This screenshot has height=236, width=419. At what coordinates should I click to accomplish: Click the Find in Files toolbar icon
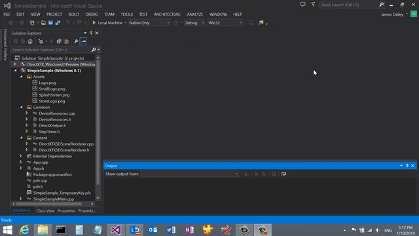tap(261, 23)
